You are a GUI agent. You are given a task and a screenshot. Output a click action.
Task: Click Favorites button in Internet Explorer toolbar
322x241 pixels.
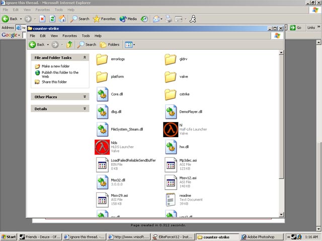tap(104, 19)
